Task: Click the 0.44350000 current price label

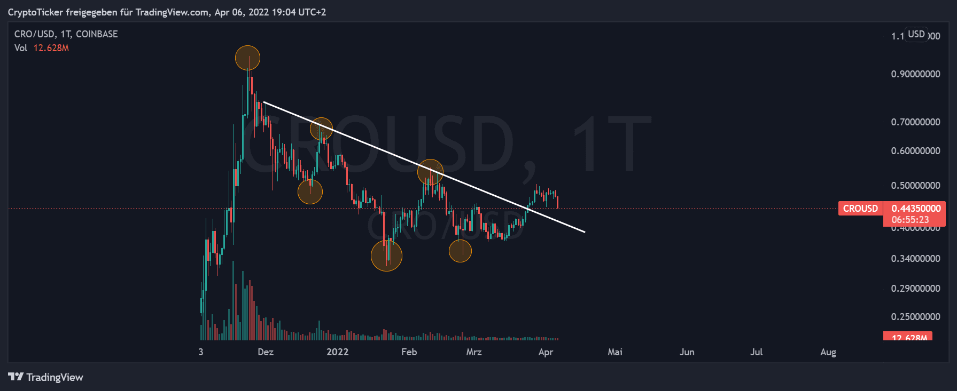Action: pyautogui.click(x=916, y=209)
